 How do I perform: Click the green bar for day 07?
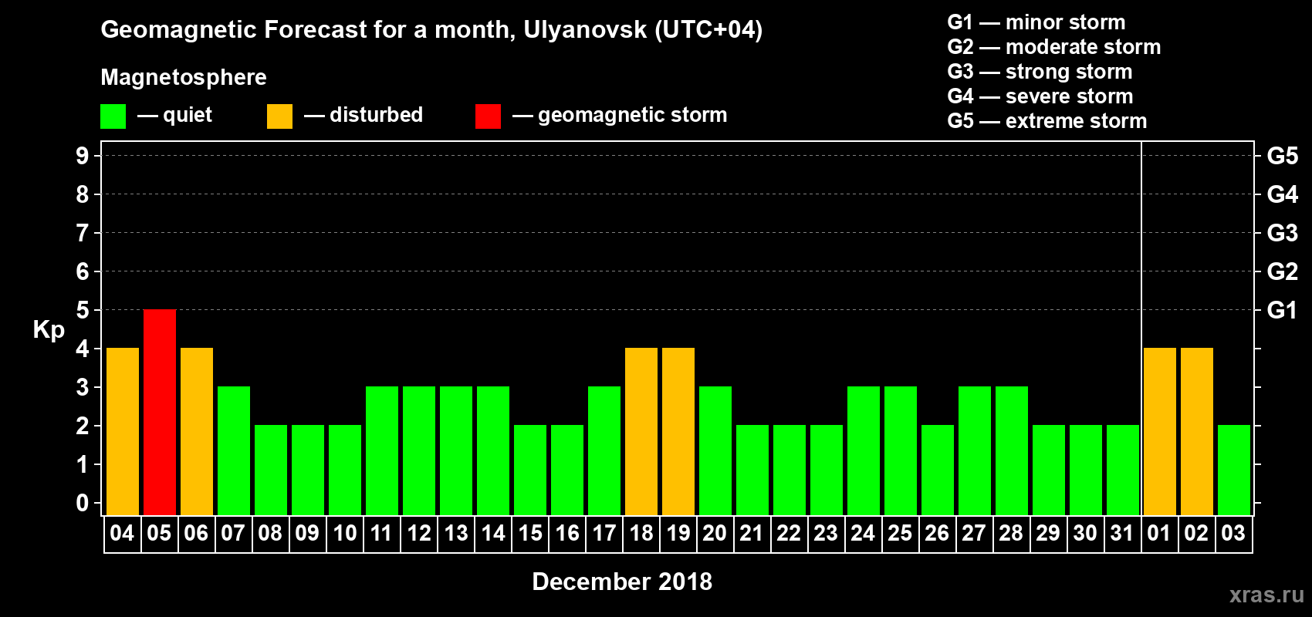234,451
